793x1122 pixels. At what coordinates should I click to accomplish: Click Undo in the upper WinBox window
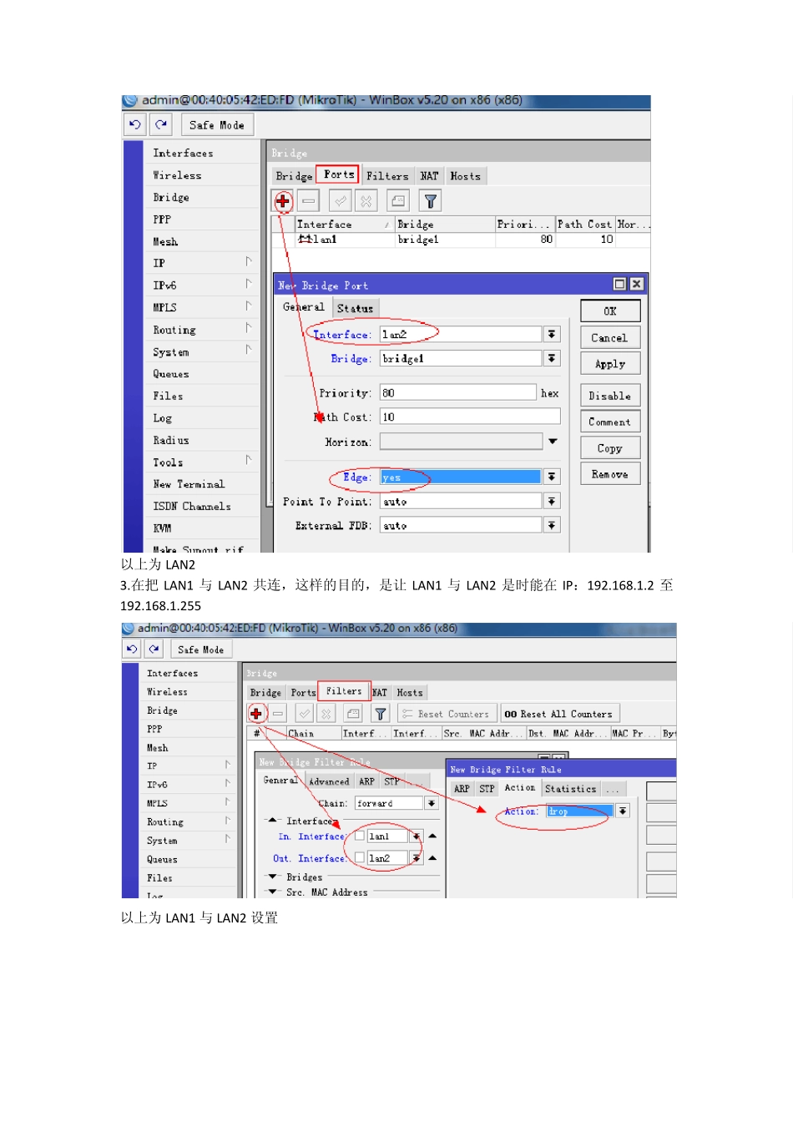(134, 124)
